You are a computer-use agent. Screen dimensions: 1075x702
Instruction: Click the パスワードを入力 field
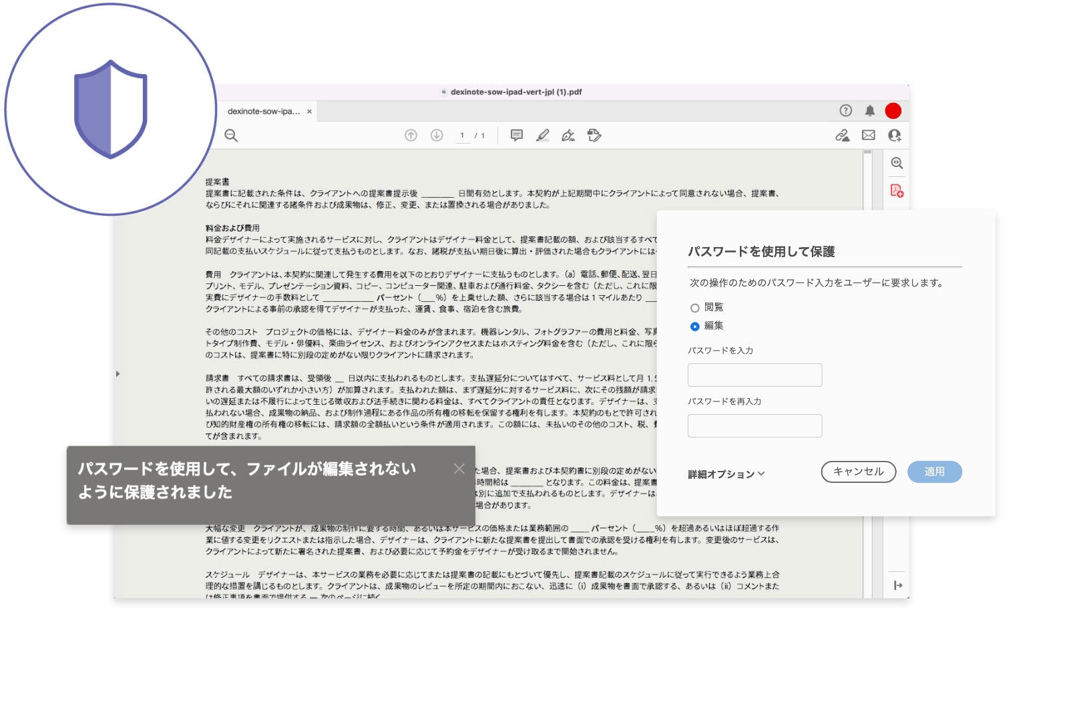point(755,375)
